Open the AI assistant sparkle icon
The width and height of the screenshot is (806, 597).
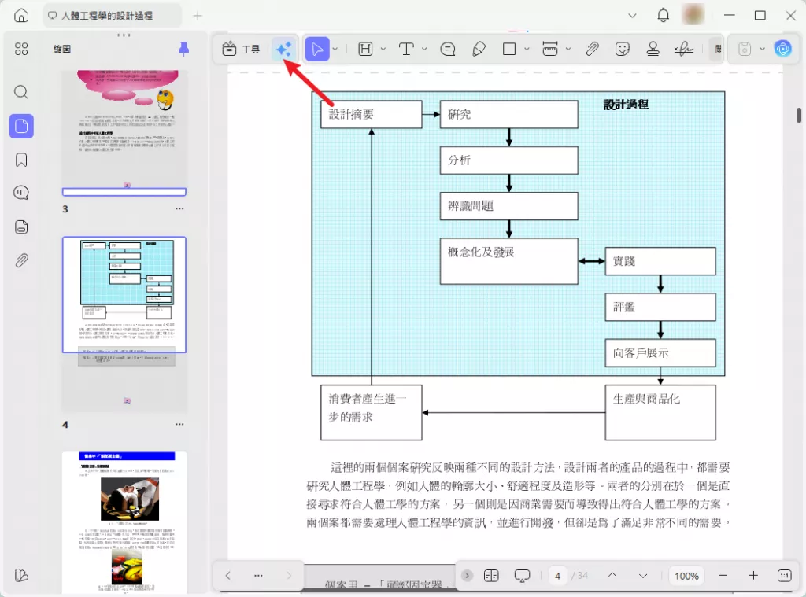click(283, 50)
